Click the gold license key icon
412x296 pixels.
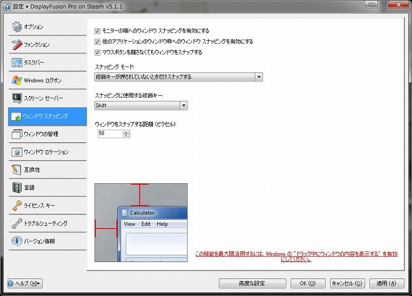click(16, 205)
